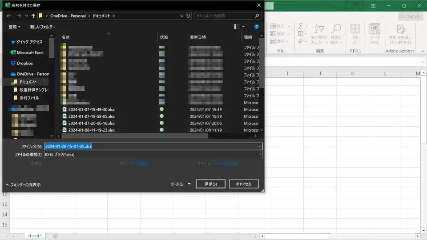Select Dropbox in the navigation pane
Screen dimensions: 427x240
pos(25,63)
